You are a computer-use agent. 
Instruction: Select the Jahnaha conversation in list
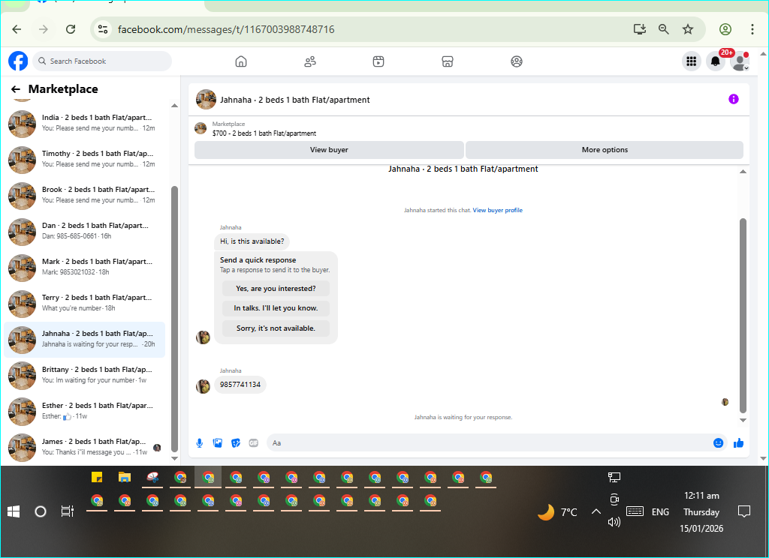click(x=84, y=340)
